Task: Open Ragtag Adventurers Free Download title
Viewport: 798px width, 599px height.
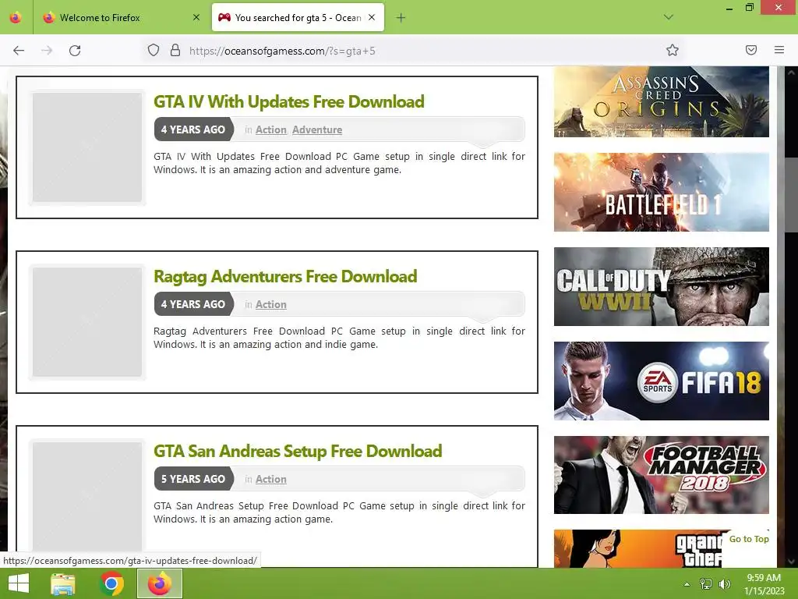Action: [285, 277]
